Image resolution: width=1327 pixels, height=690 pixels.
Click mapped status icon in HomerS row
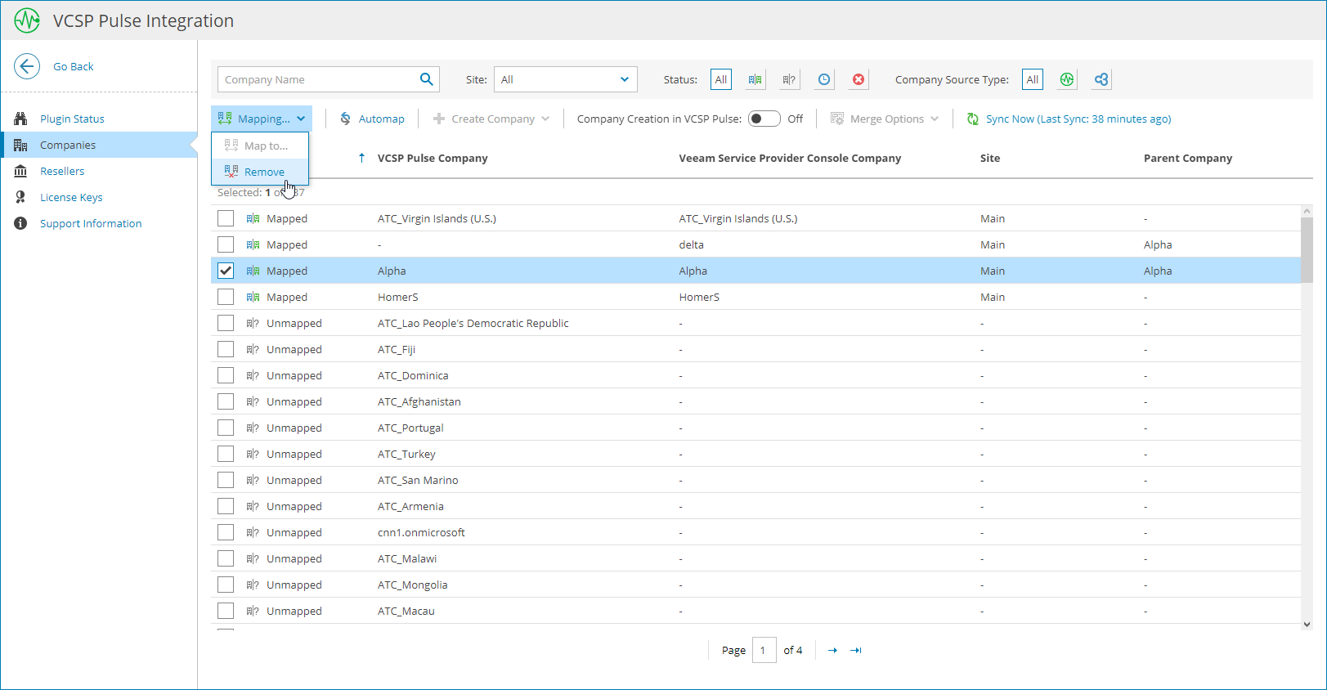pyautogui.click(x=253, y=297)
